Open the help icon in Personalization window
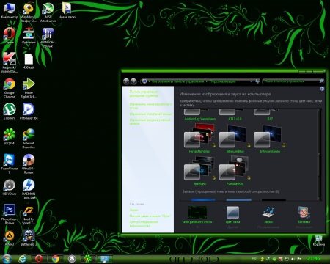Viewport: 330px width, 264px height. 322,89
